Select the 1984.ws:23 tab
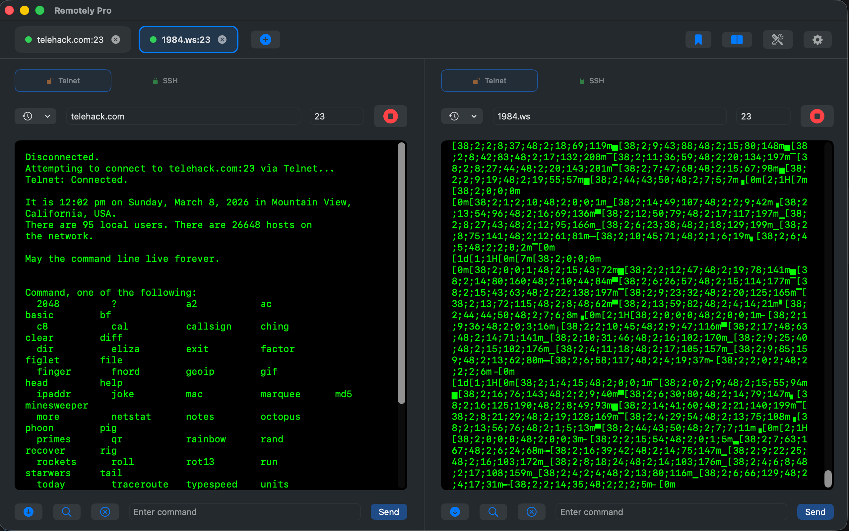 [188, 40]
